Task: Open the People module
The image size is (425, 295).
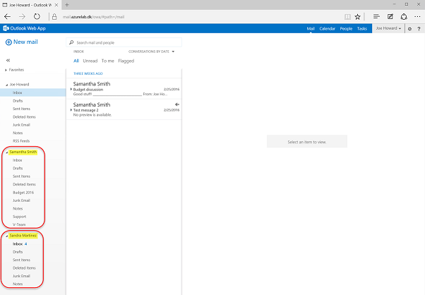Action: [x=346, y=28]
